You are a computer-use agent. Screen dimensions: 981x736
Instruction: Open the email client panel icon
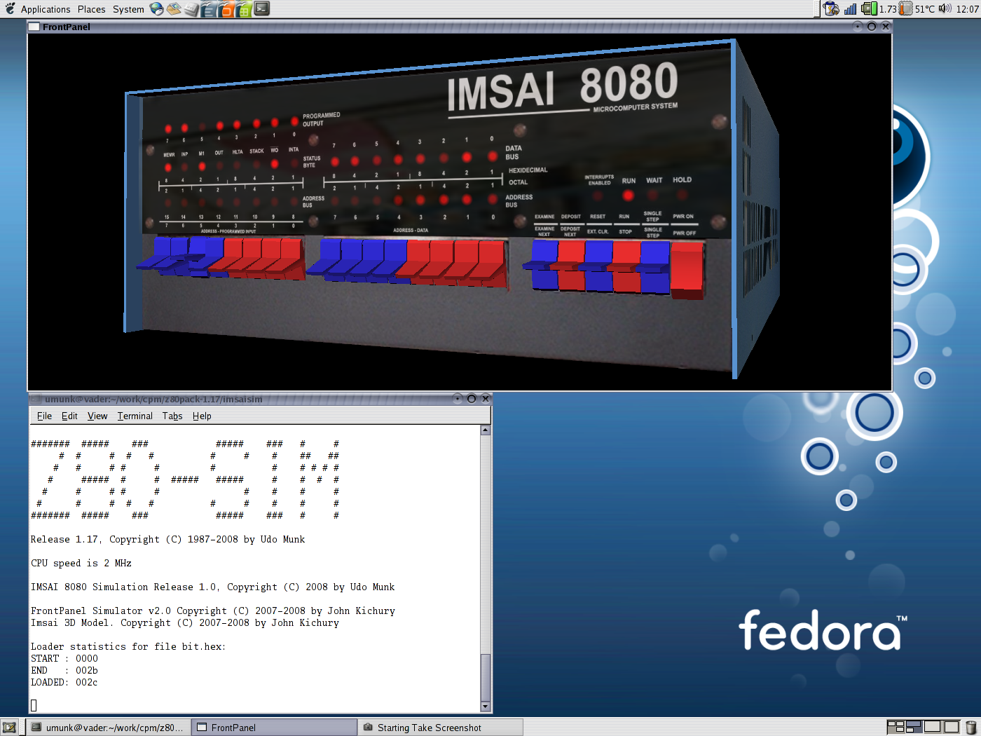(x=173, y=9)
